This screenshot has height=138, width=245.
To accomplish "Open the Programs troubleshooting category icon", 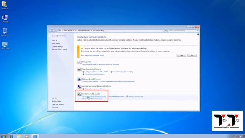I will pos(79,62).
